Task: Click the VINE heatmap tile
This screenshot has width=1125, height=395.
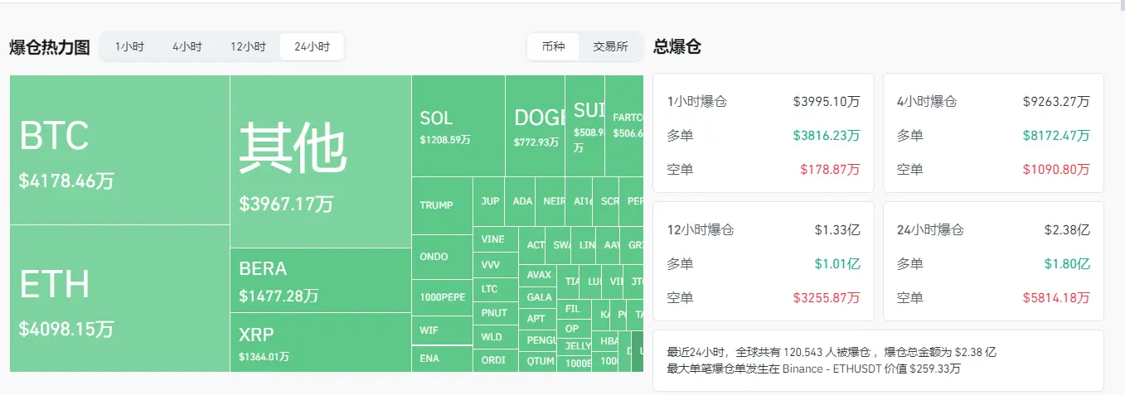Action: [496, 239]
